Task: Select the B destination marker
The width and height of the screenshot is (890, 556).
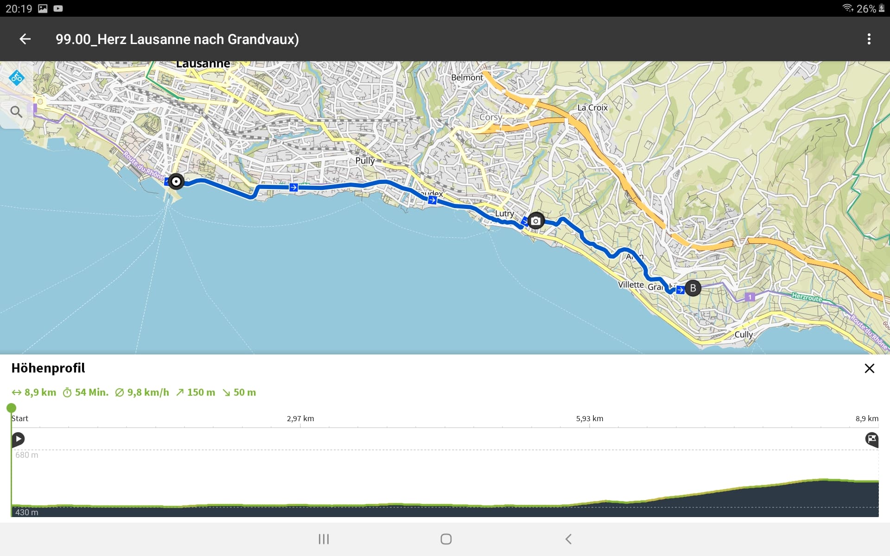Action: tap(693, 288)
